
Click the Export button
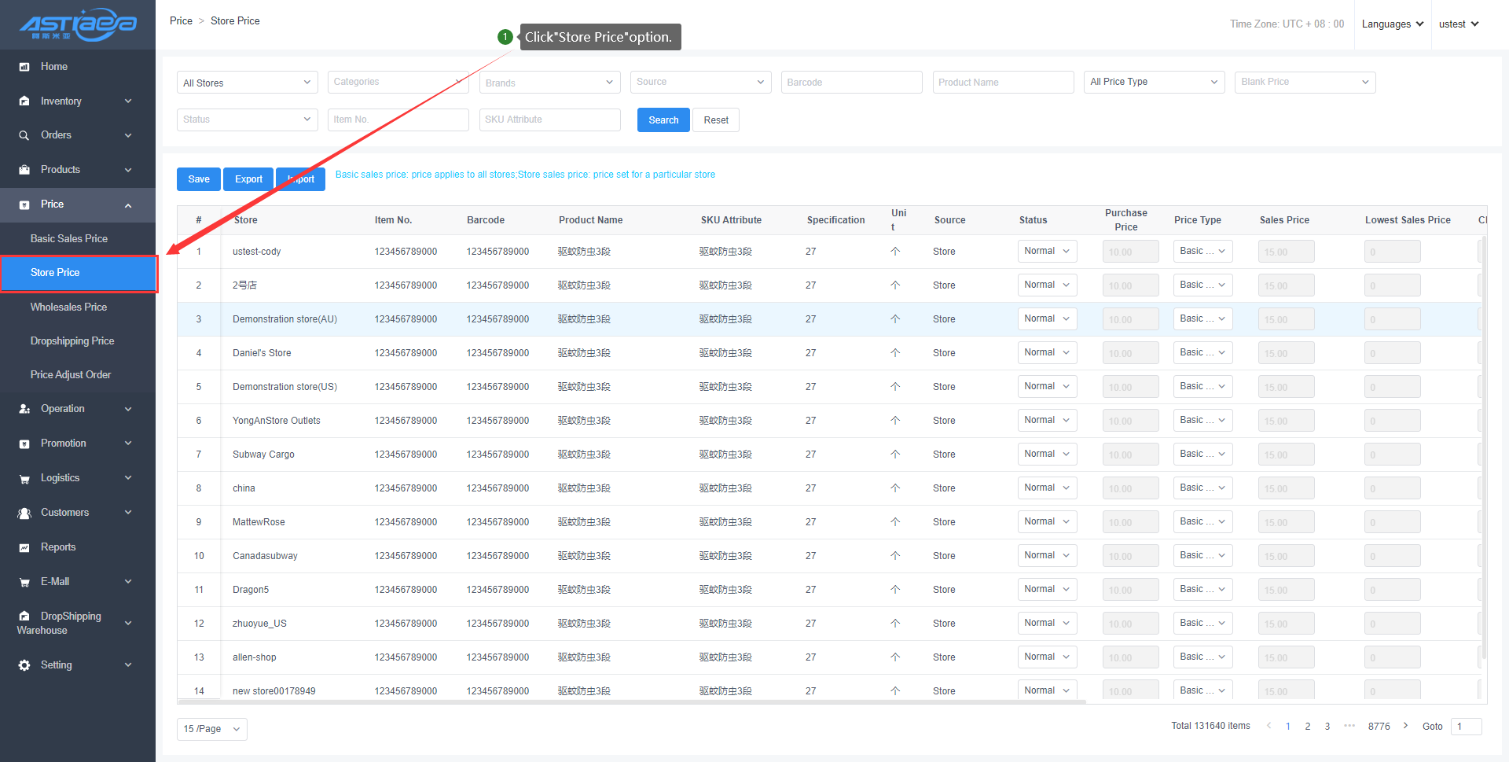[248, 179]
